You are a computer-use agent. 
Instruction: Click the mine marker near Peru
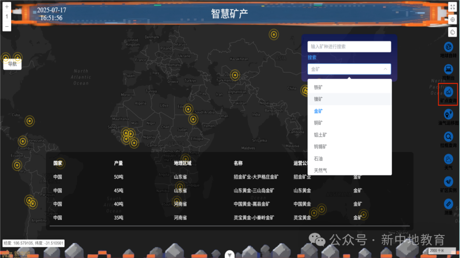17,165
